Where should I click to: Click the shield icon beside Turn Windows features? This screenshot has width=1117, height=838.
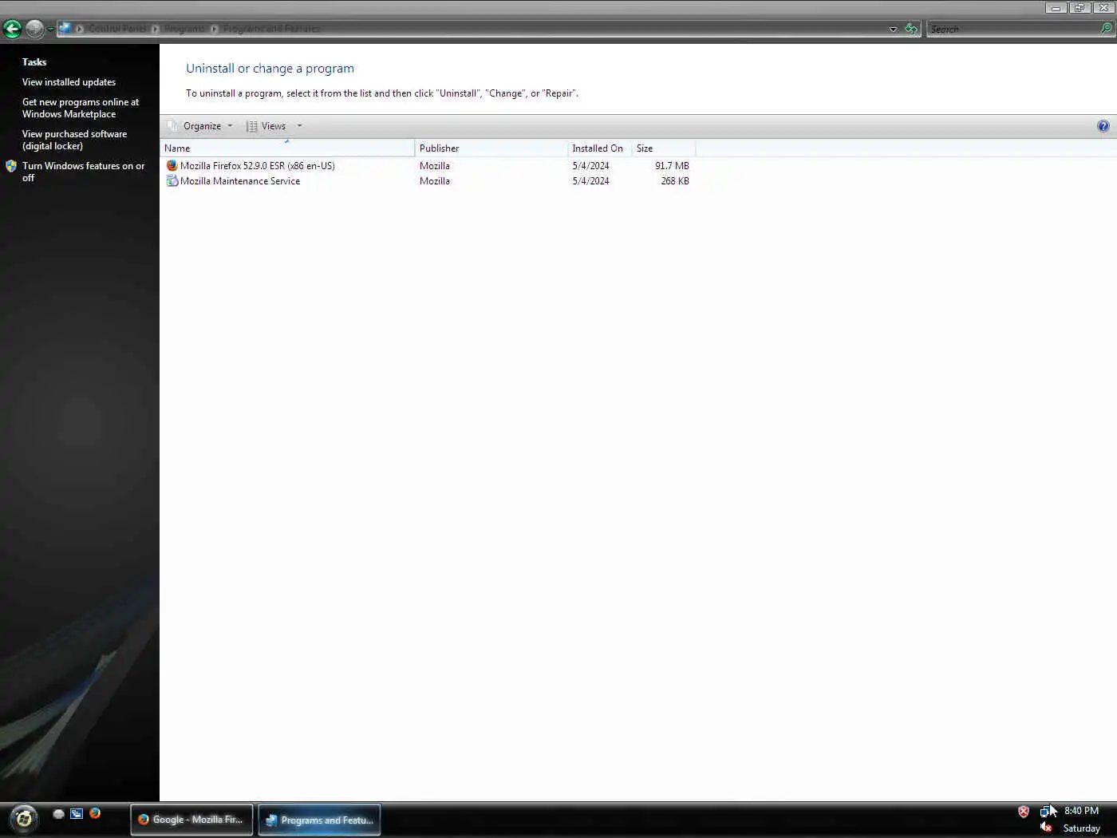click(11, 166)
